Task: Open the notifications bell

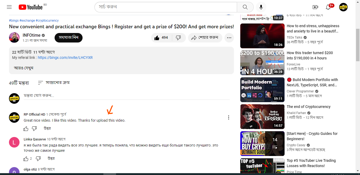Action: point(328,7)
